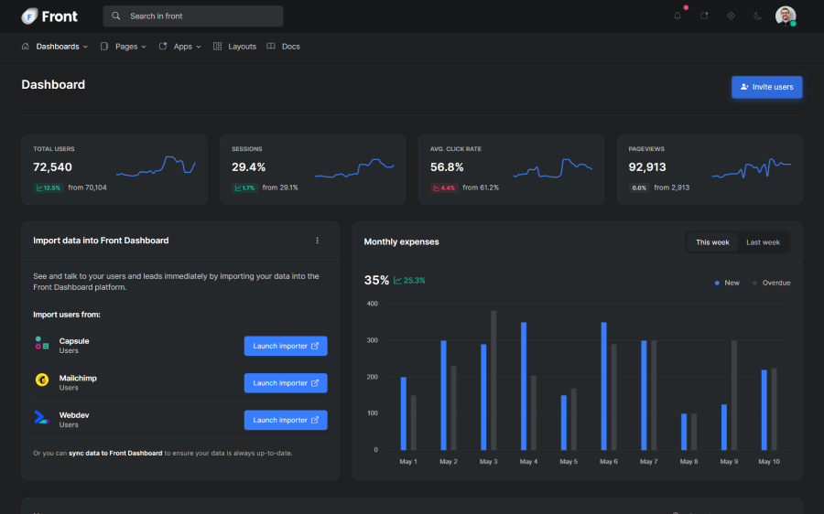Open the import card three-dot menu
This screenshot has width=824, height=514.
pyautogui.click(x=318, y=241)
